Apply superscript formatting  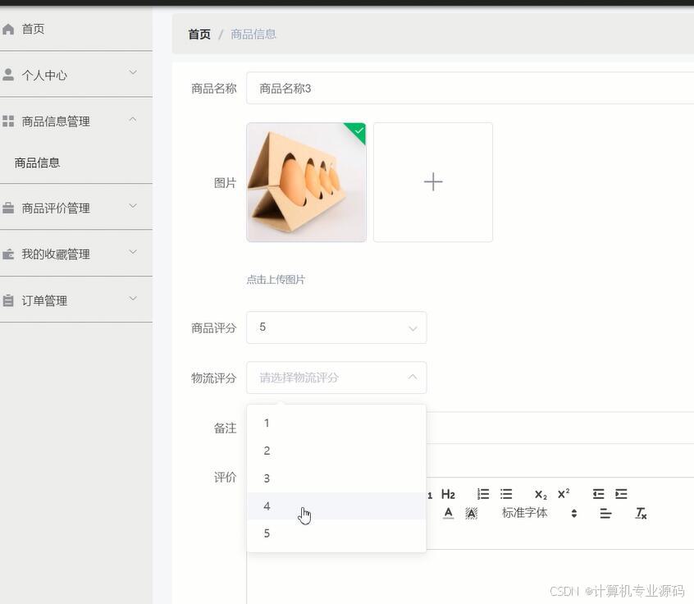[564, 493]
